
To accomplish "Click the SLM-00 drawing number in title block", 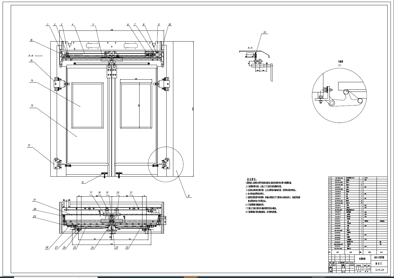I will point(379,270).
